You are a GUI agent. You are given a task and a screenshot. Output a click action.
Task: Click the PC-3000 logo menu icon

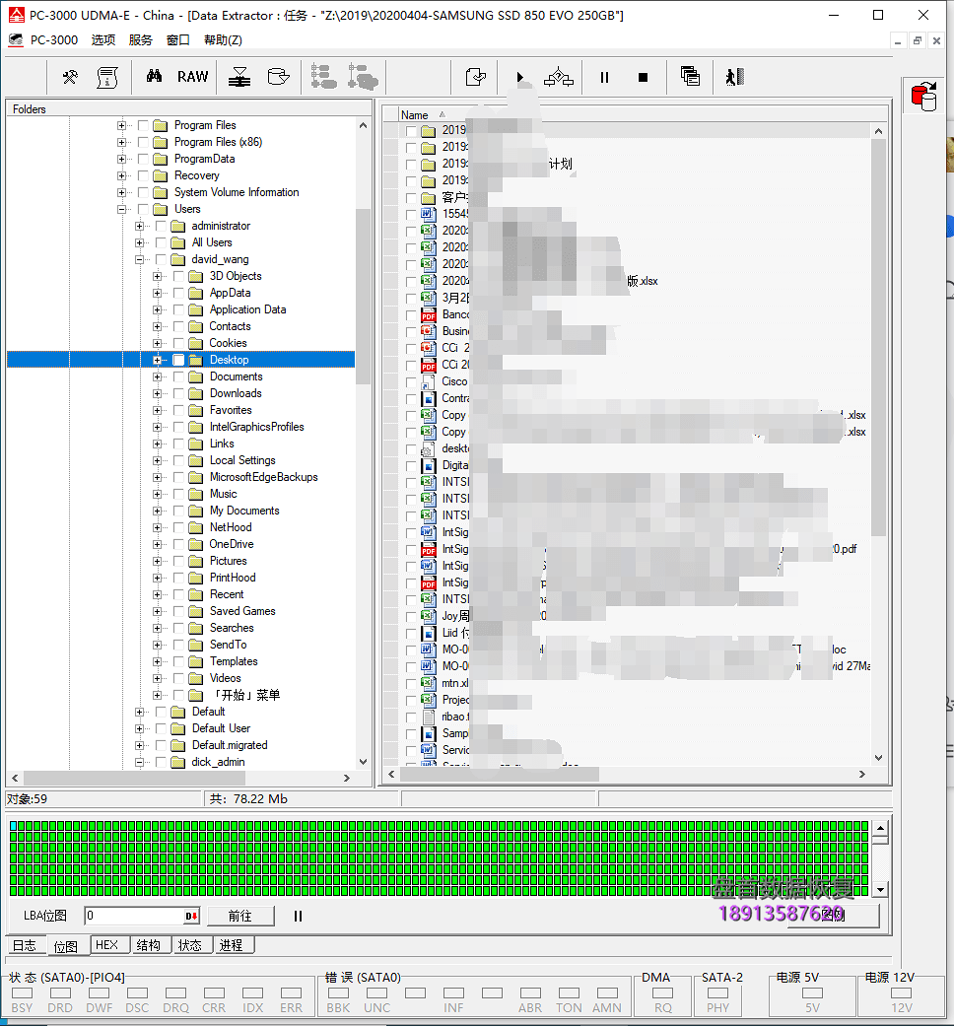[16, 40]
